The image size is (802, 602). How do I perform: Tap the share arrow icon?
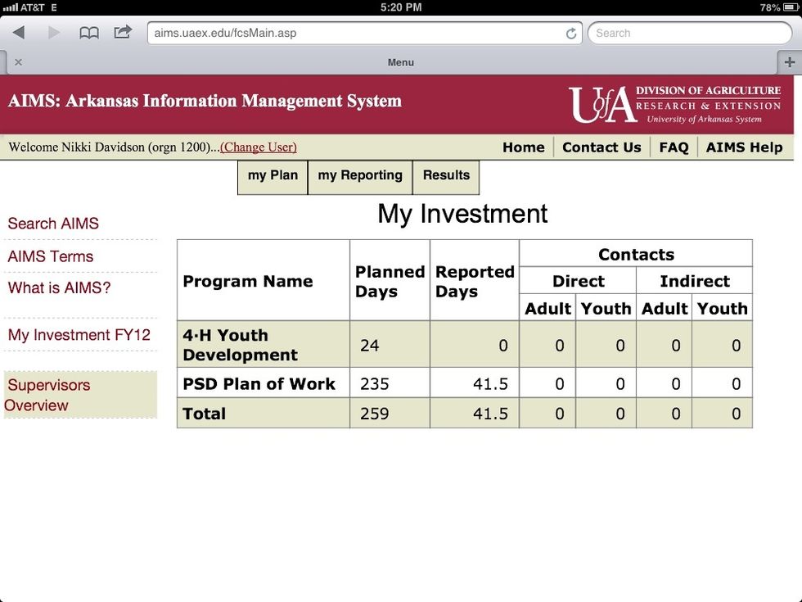(123, 32)
